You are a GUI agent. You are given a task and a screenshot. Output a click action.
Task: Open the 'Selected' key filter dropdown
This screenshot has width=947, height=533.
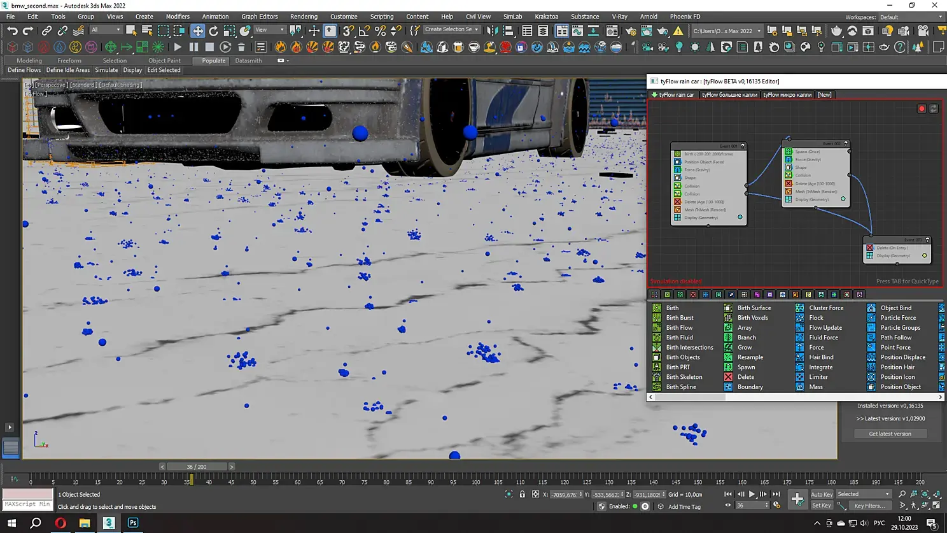tap(864, 494)
